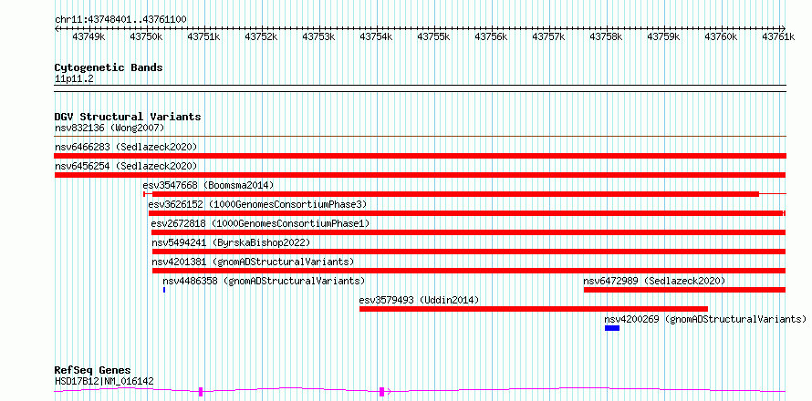Click the 43750k ruler tick label

click(x=146, y=36)
